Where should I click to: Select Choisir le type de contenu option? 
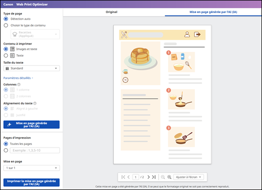(x=6, y=25)
